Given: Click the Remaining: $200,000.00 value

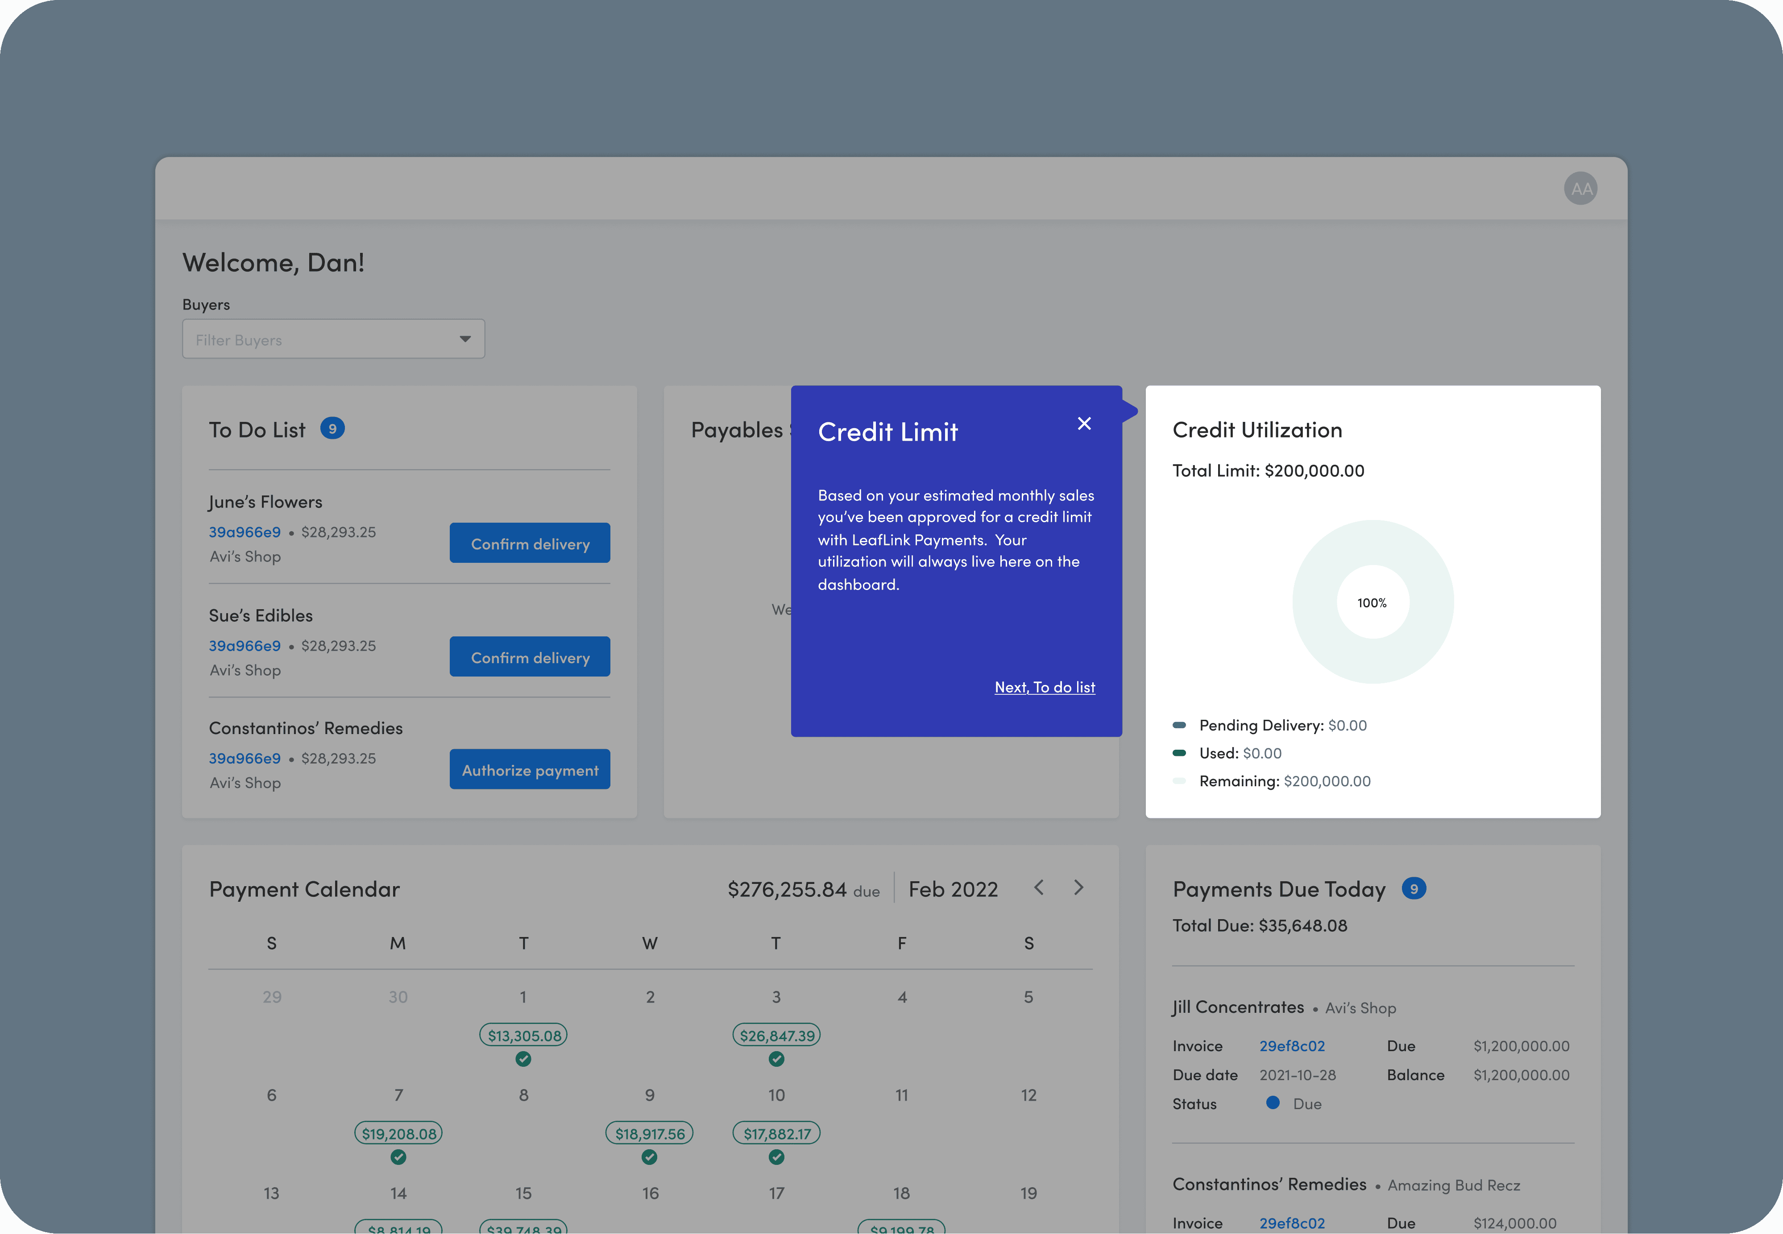Looking at the screenshot, I should pyautogui.click(x=1327, y=781).
